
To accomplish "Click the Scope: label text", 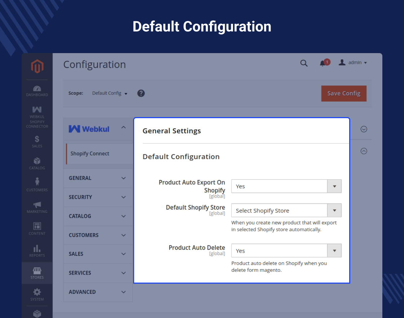I will pyautogui.click(x=76, y=93).
